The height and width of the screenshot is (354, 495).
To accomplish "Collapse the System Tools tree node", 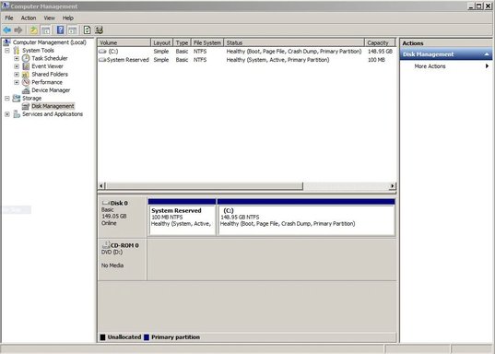I will tap(7, 50).
